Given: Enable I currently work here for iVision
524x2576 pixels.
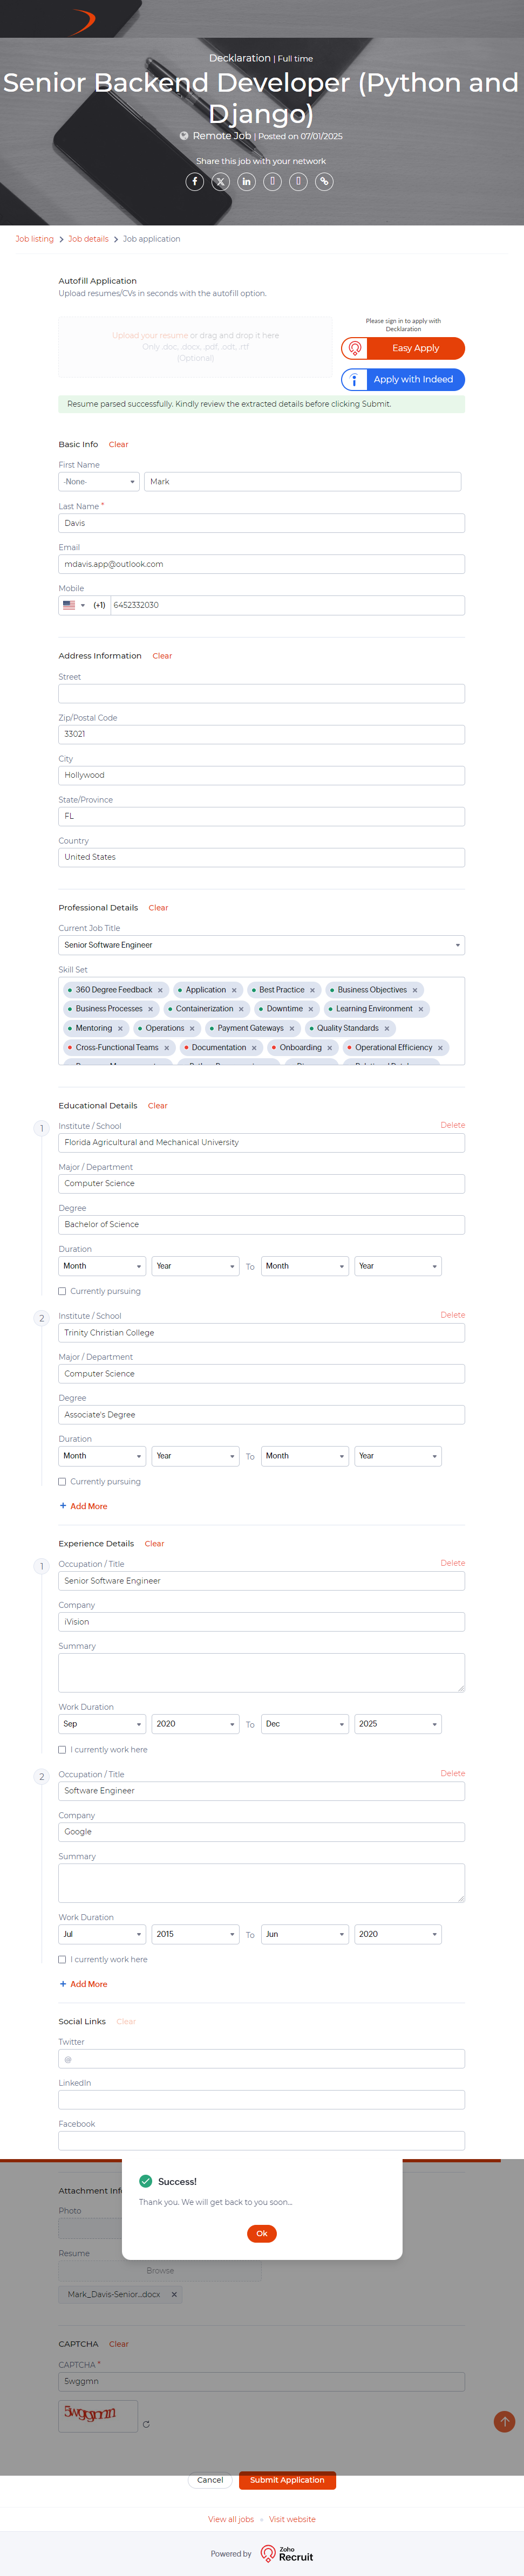Looking at the screenshot, I should tap(62, 1750).
